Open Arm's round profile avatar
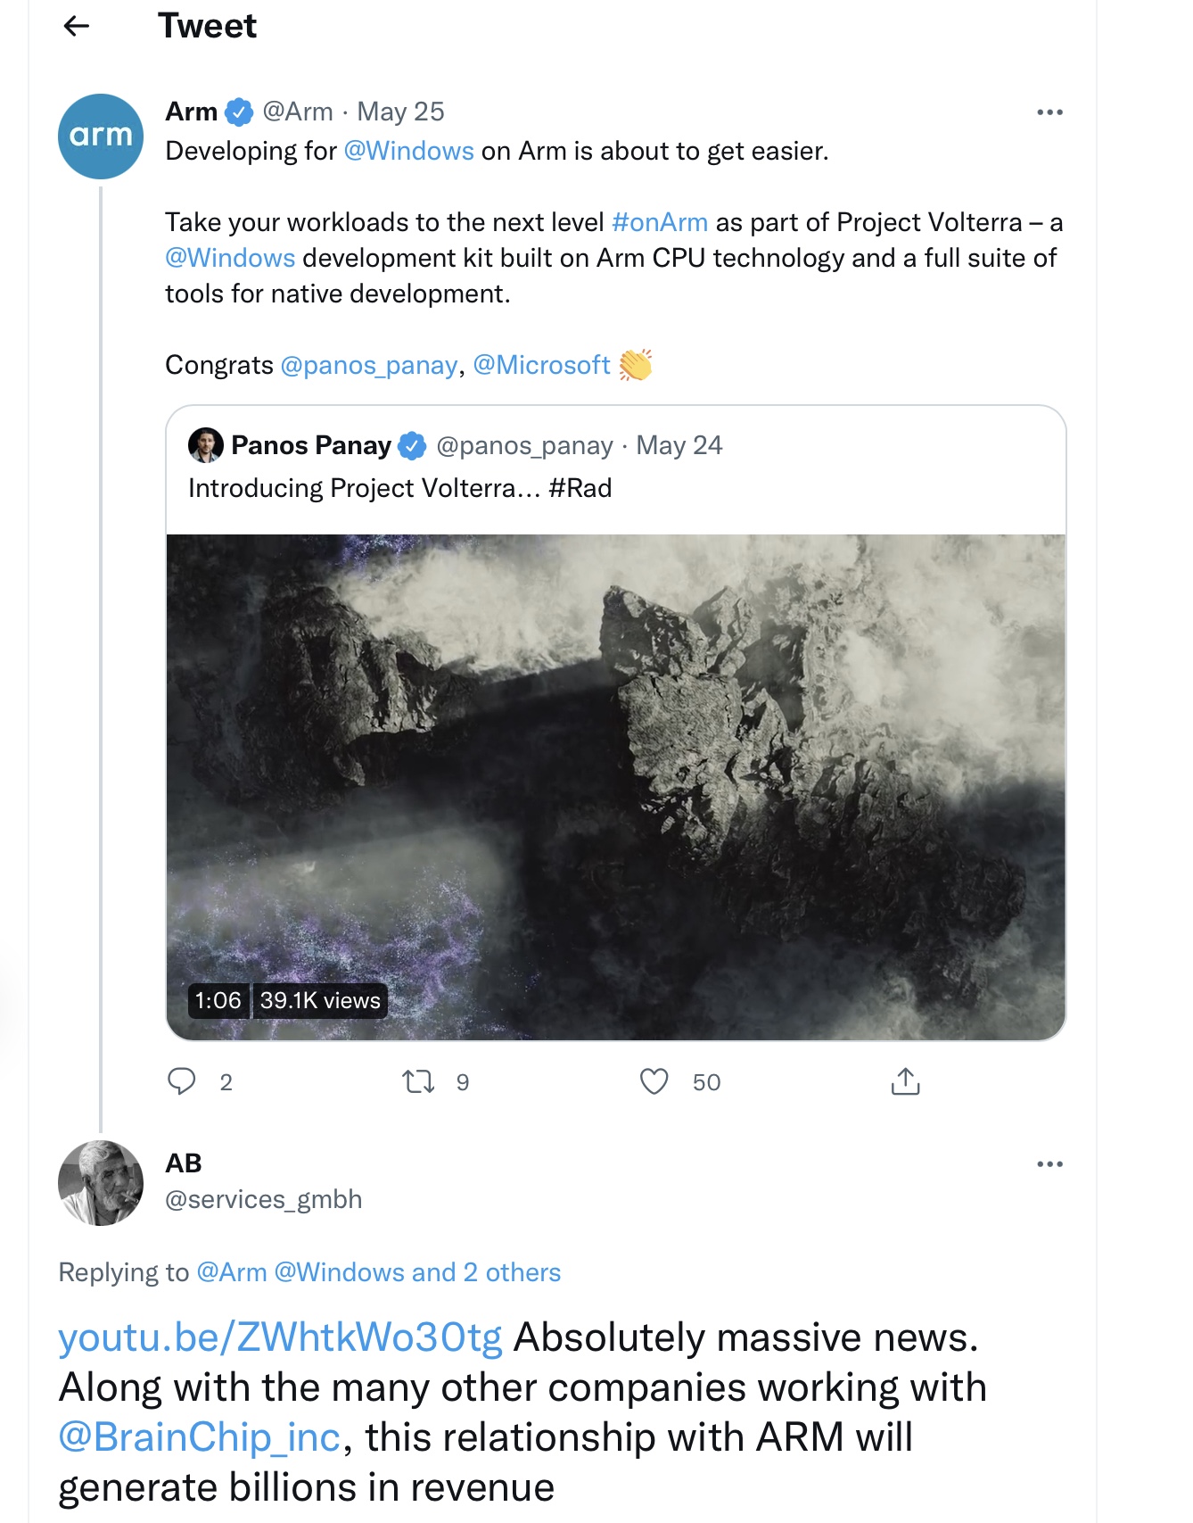 click(101, 137)
